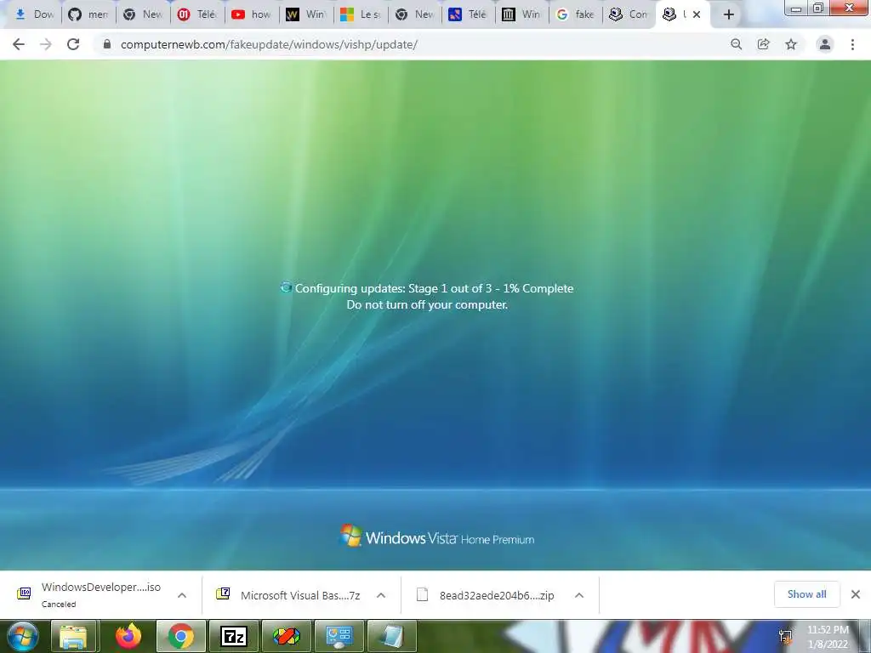
Task: Open Chrome's three-dot menu
Action: pyautogui.click(x=852, y=44)
